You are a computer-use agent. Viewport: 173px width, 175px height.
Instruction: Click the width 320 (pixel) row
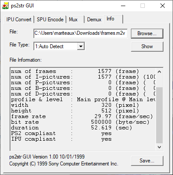pyautogui.click(x=75, y=105)
